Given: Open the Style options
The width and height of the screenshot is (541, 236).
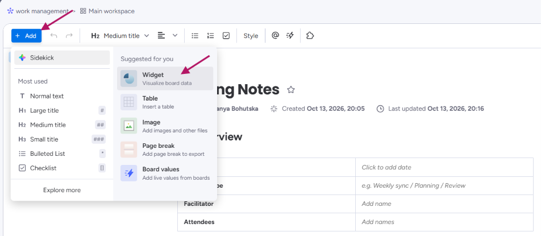Looking at the screenshot, I should point(251,36).
